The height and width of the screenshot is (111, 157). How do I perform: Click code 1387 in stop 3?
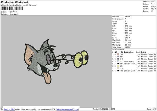point(138,59)
